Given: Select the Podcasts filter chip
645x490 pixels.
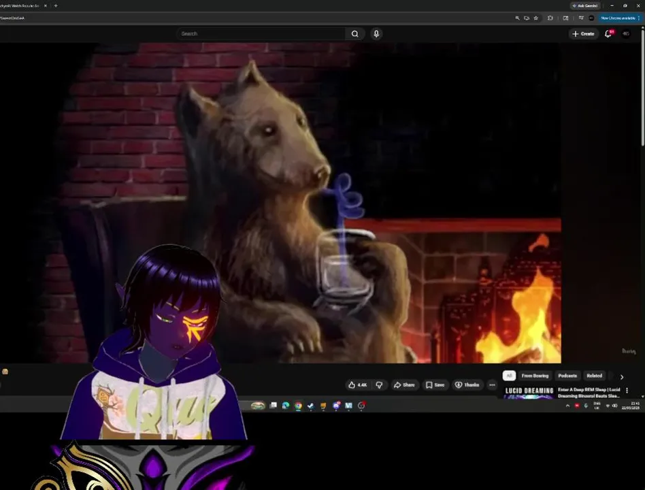Looking at the screenshot, I should click(x=567, y=375).
